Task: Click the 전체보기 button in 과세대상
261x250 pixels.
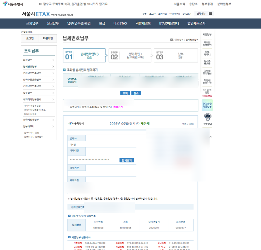Action: tap(127, 160)
